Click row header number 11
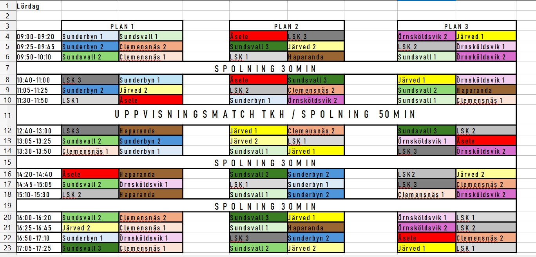Image resolution: width=536 pixels, height=257 pixels. tap(8, 115)
